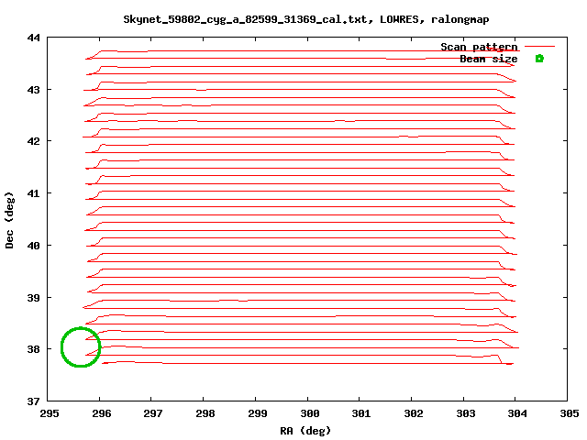Screen dimensions: 587x440
Task: Click the Dec axis tick label 41
Action: [x=33, y=193]
